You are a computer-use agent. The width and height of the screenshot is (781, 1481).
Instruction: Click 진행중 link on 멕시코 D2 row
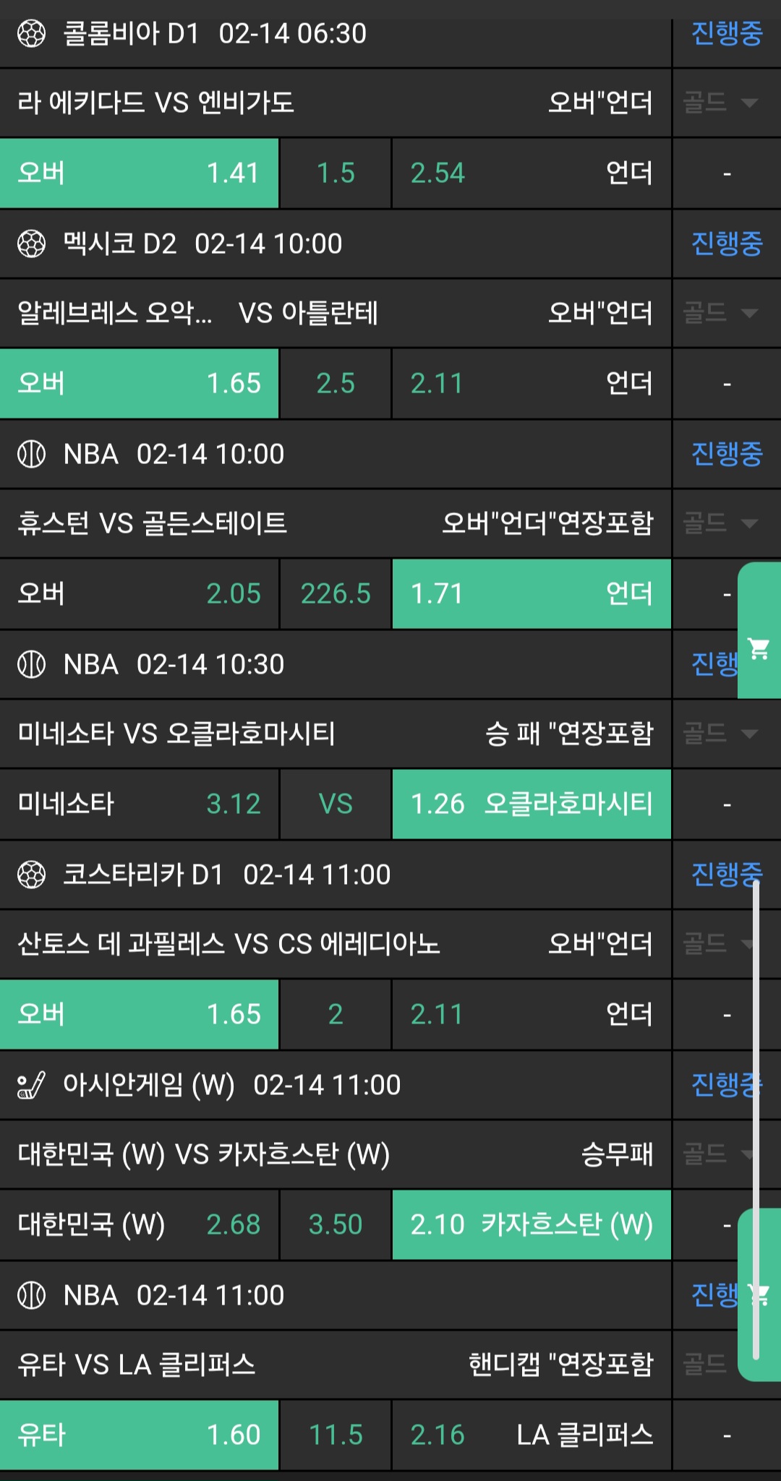[726, 244]
